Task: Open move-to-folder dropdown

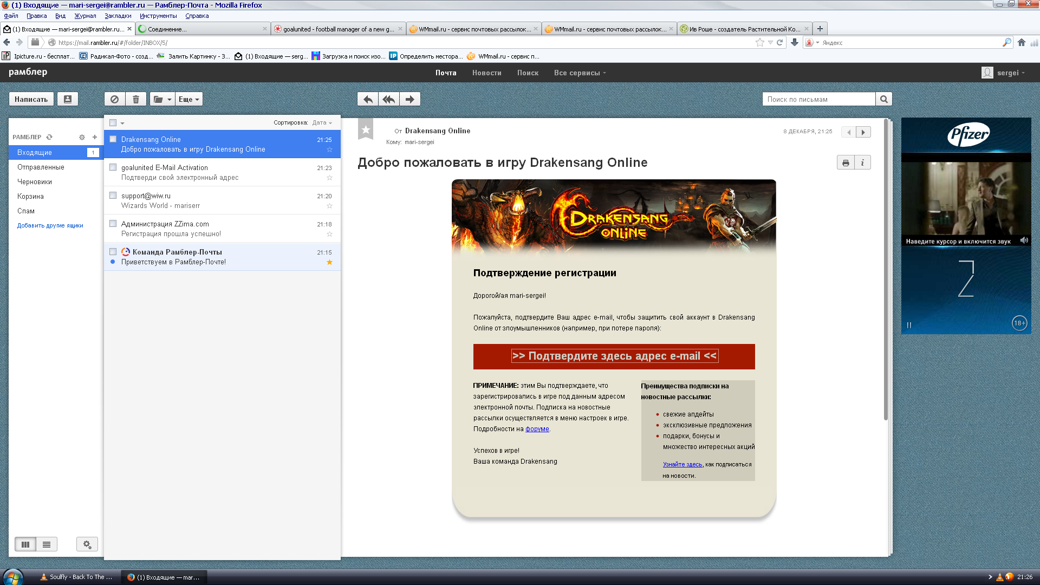Action: coord(162,99)
